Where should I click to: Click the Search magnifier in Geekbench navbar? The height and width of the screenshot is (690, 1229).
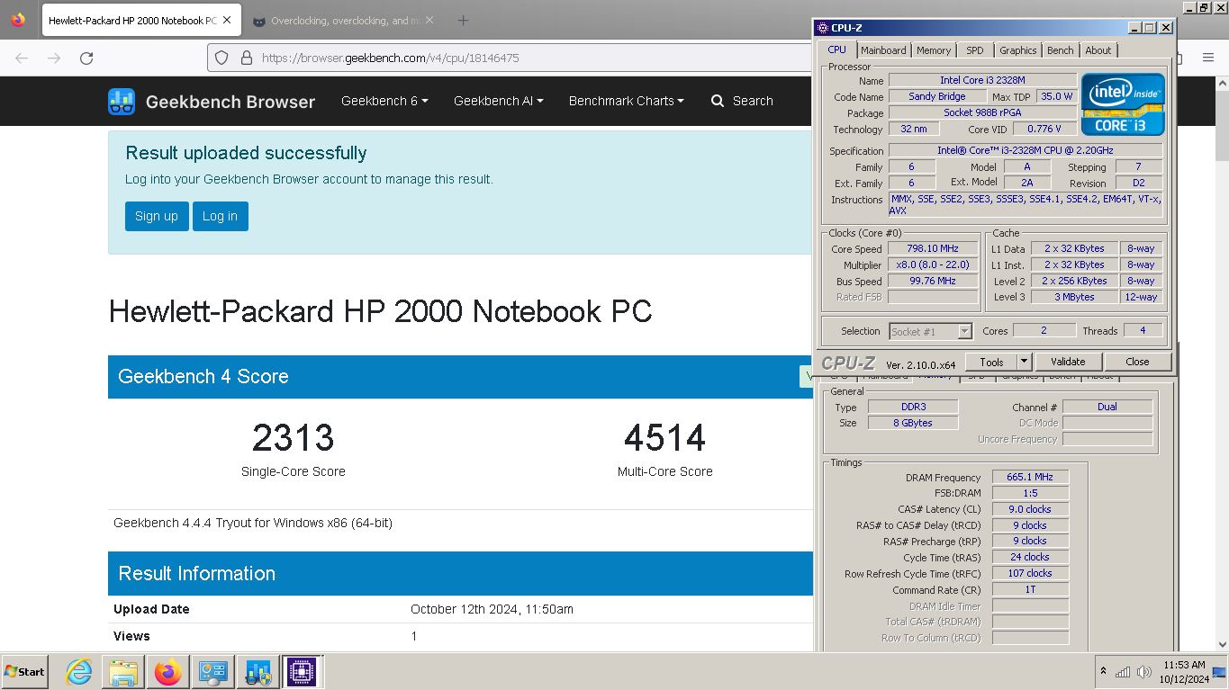coord(718,101)
